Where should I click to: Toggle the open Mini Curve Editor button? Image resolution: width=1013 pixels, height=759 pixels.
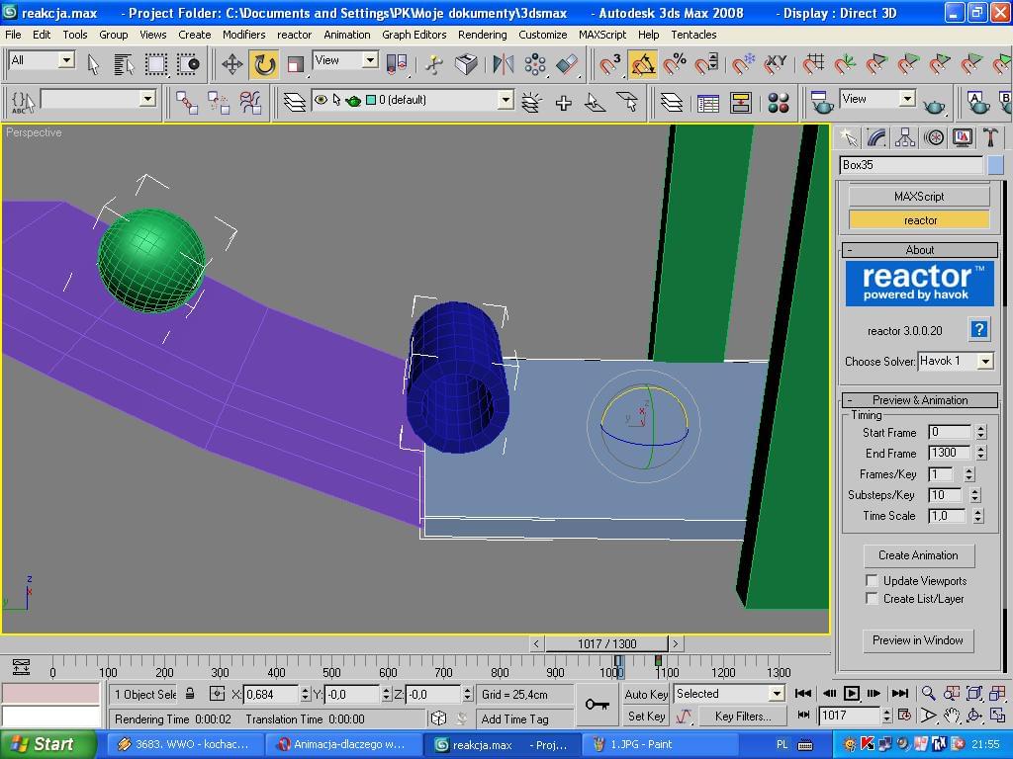tap(21, 667)
